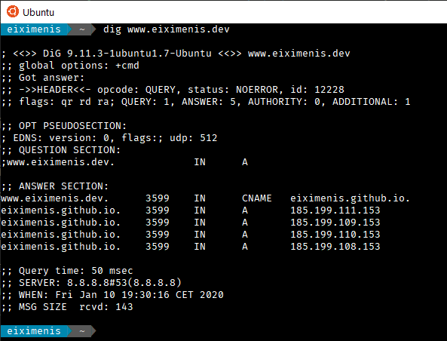Click the 'QUESTION SECTION:' heading
The width and height of the screenshot is (447, 341).
point(69,150)
